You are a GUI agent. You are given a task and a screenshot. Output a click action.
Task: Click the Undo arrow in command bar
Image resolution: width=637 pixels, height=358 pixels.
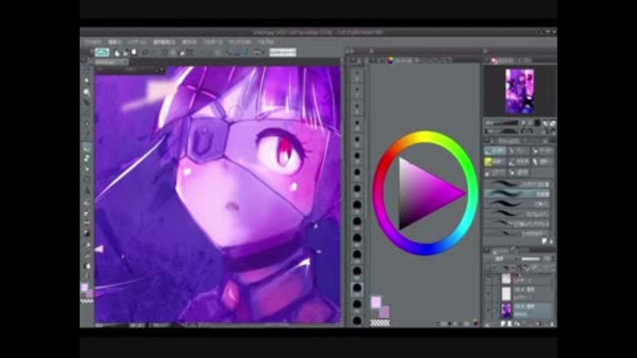click(x=145, y=52)
